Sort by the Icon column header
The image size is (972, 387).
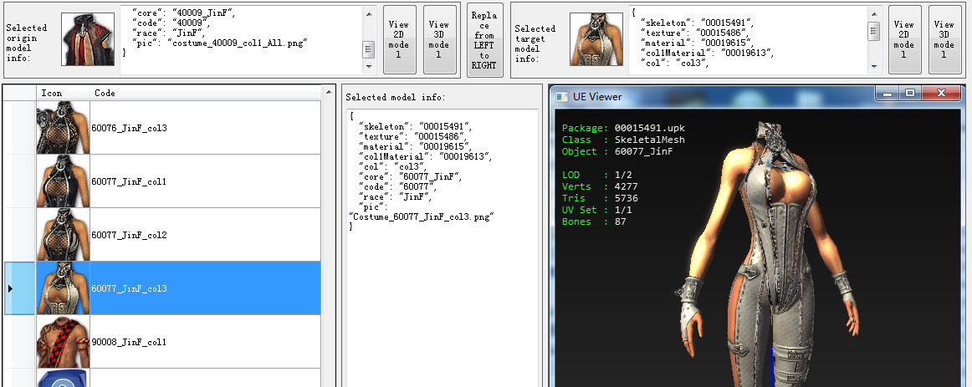coord(64,93)
